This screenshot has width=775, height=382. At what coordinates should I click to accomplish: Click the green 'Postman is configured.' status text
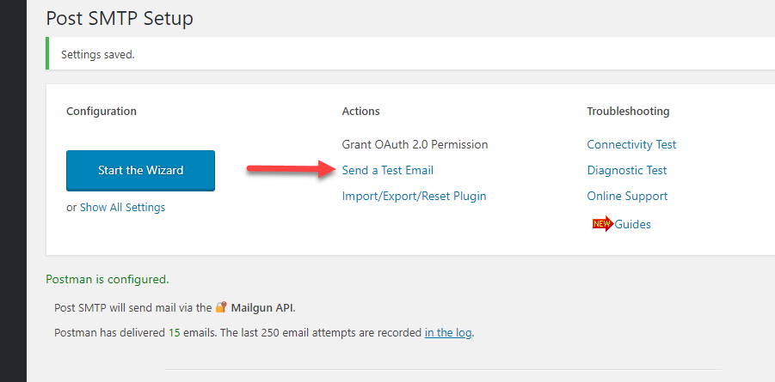click(108, 279)
